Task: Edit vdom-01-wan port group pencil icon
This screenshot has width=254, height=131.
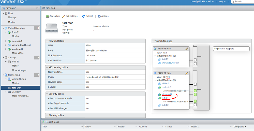Action: (187, 73)
